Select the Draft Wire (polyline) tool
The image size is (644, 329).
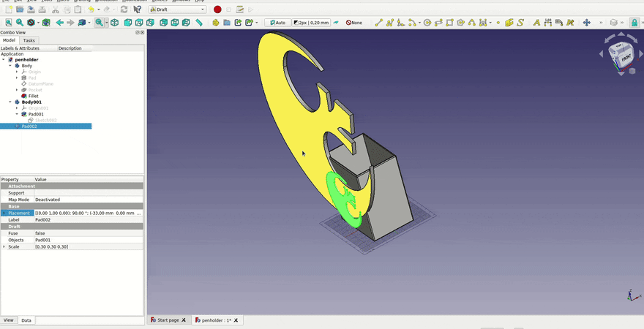(x=390, y=23)
